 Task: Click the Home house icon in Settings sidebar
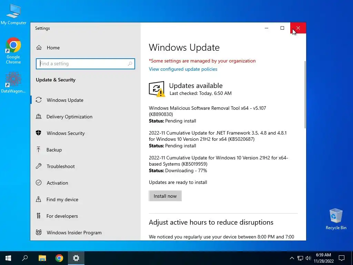(39, 48)
